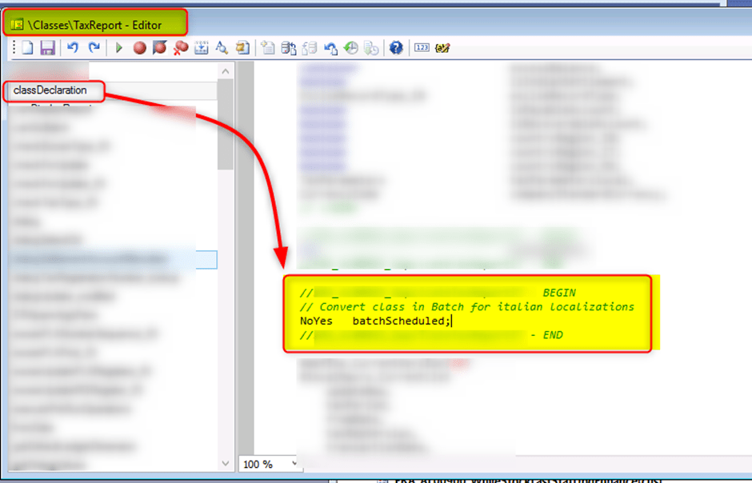Redo the last undone edit

pos(94,48)
